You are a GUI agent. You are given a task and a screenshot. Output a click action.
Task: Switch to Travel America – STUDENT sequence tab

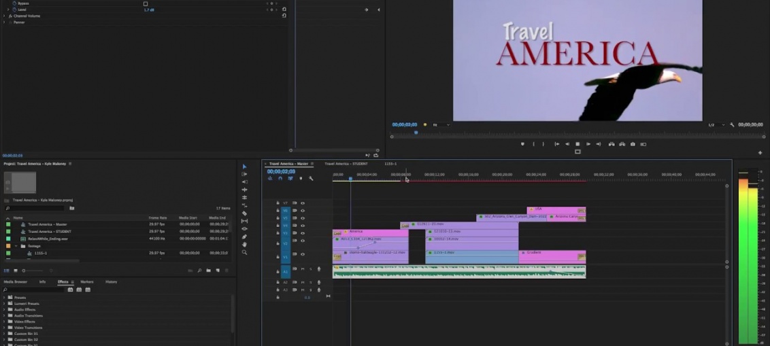[346, 163]
